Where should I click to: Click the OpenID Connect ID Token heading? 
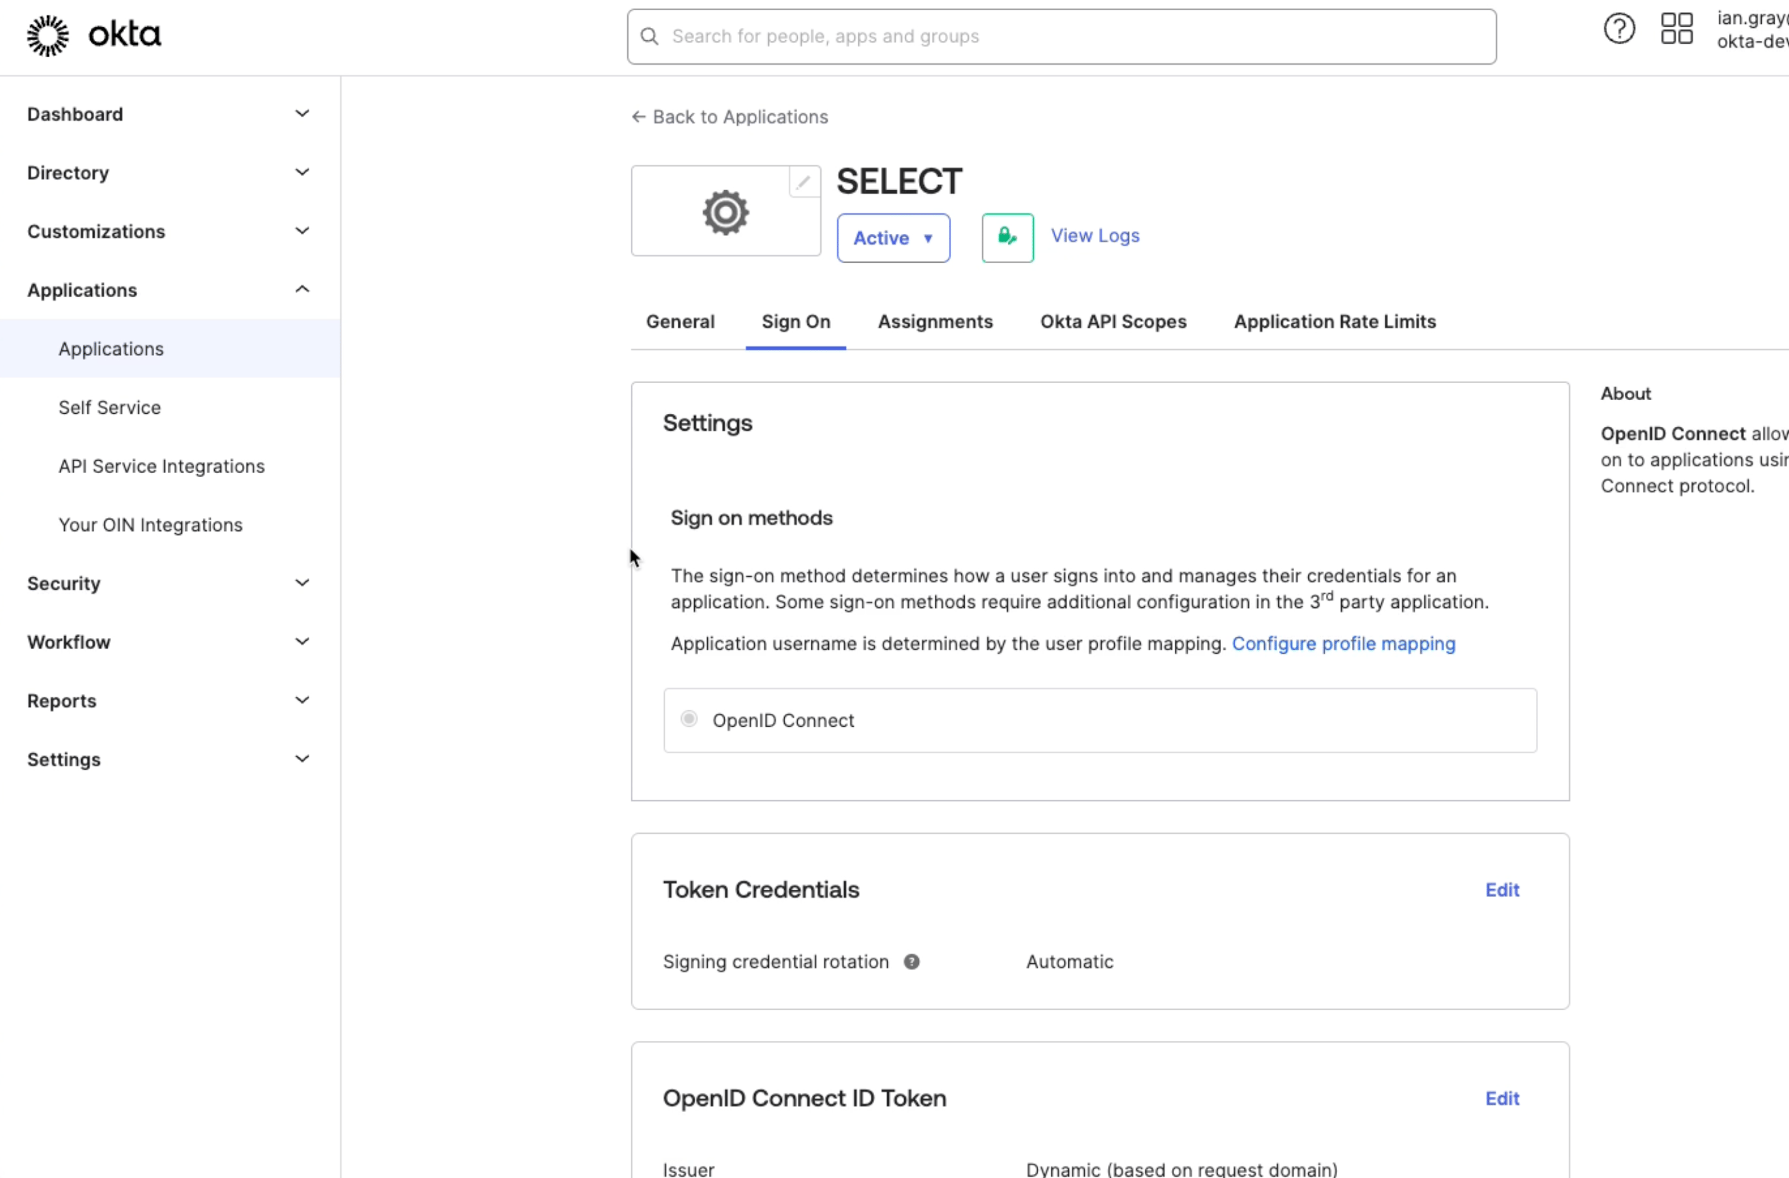pos(805,1098)
